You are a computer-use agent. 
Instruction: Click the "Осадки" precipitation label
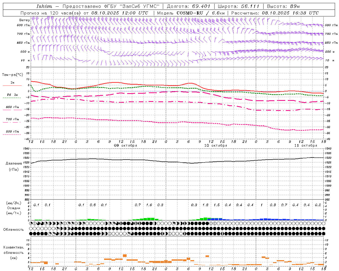coord(14,208)
